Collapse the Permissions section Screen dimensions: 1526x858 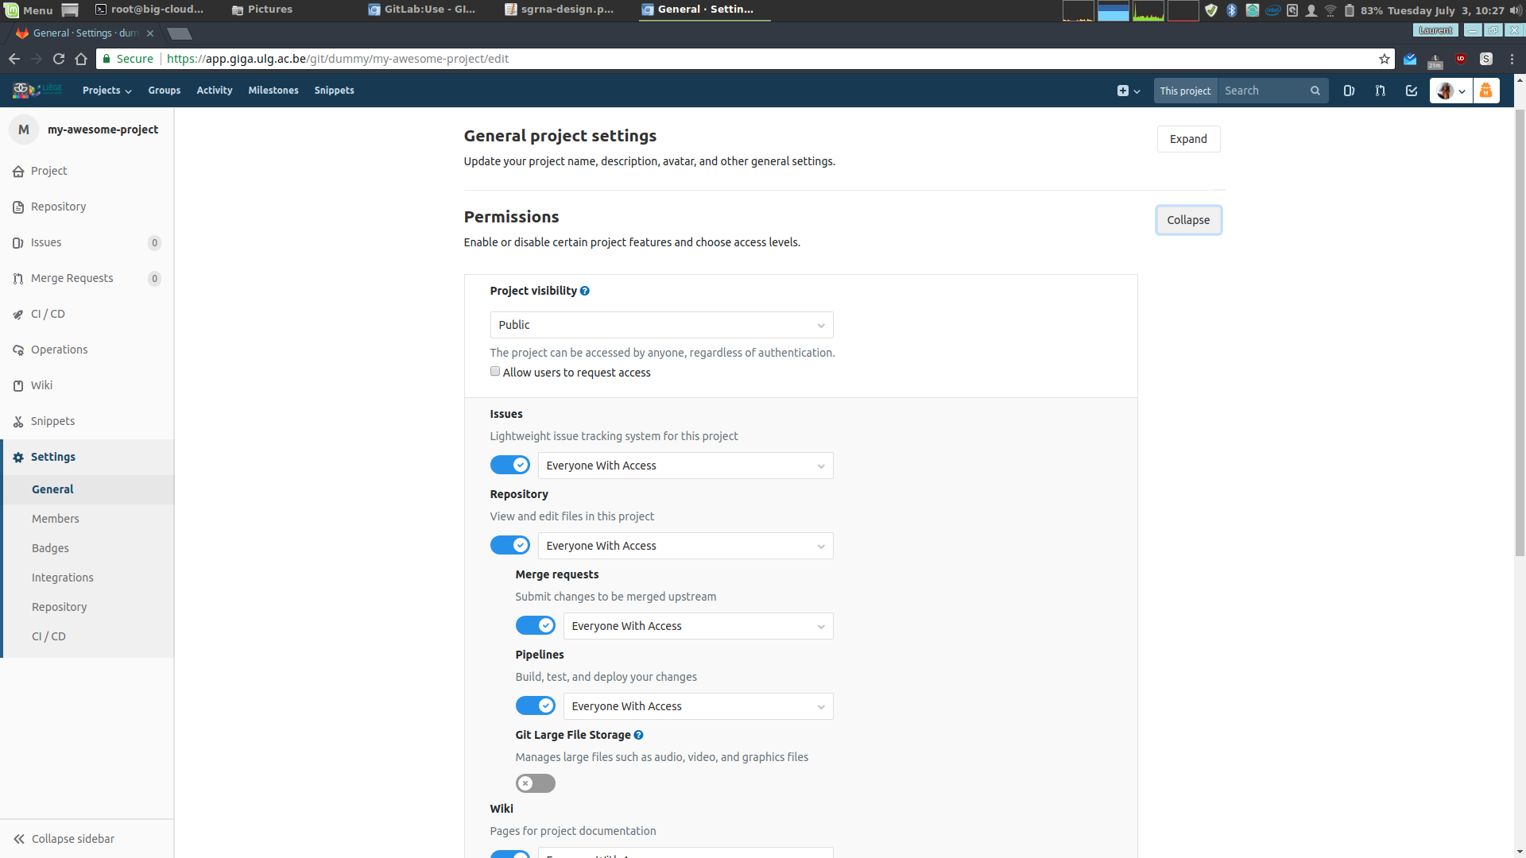tap(1189, 220)
